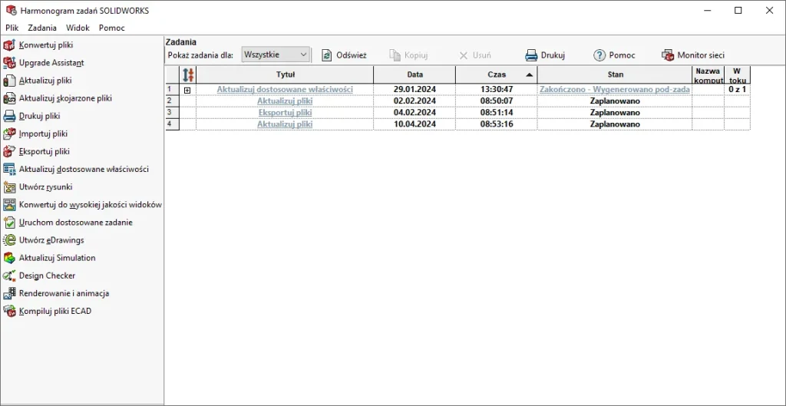Click the Renderowanie i animacja text label
The image size is (786, 406).
64,293
